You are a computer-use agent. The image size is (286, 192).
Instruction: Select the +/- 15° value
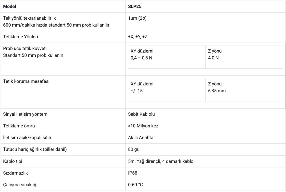tap(137, 91)
